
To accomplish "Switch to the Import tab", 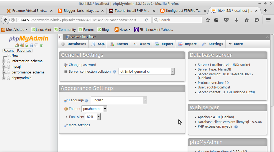I will pos(187,44).
